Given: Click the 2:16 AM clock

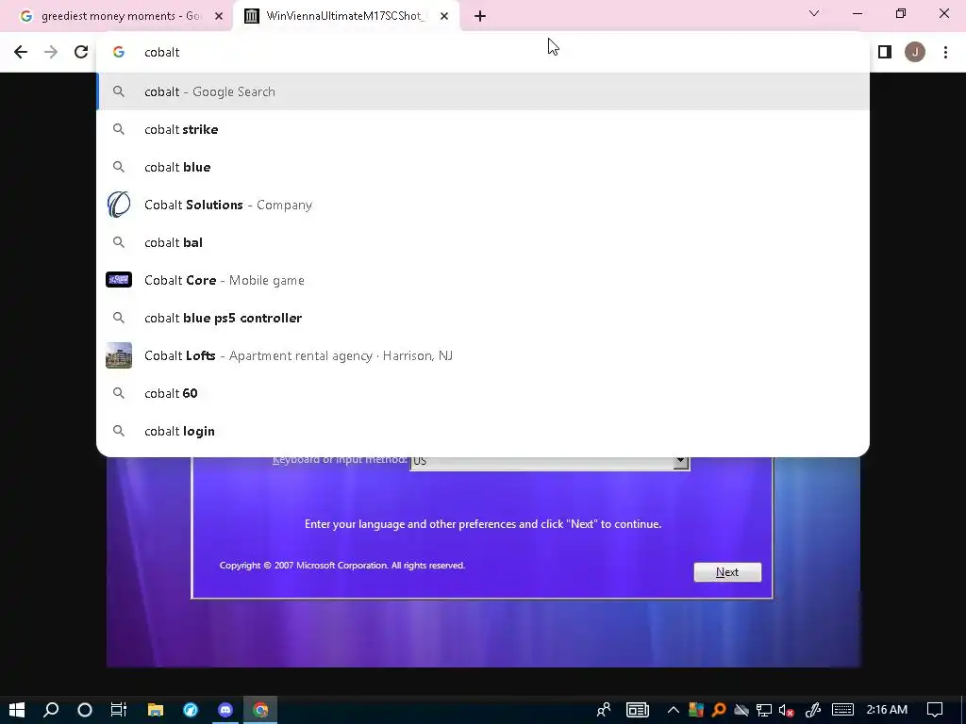Looking at the screenshot, I should point(887,710).
